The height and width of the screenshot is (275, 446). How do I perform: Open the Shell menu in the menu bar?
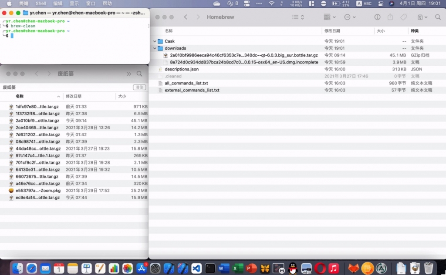point(41,3)
